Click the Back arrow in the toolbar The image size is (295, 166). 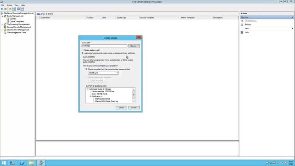pos(2,9)
